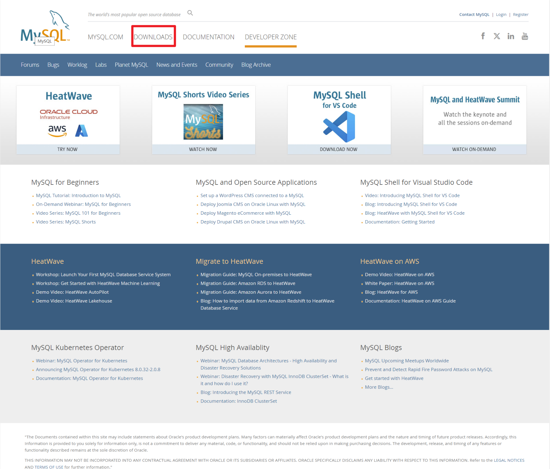Viewport: 550px width, 469px height.
Task: Open Labs menu item
Action: tap(101, 65)
